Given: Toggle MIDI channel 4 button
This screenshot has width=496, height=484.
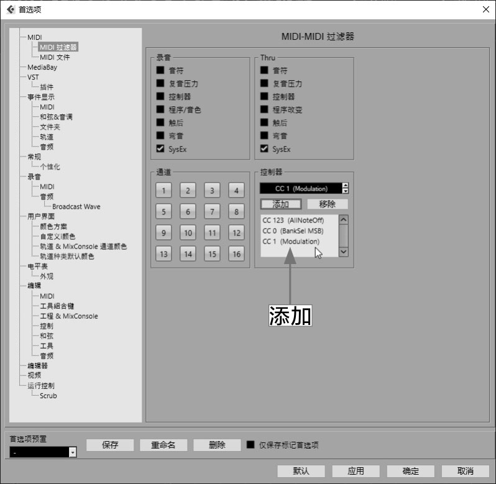Looking at the screenshot, I should tap(237, 190).
